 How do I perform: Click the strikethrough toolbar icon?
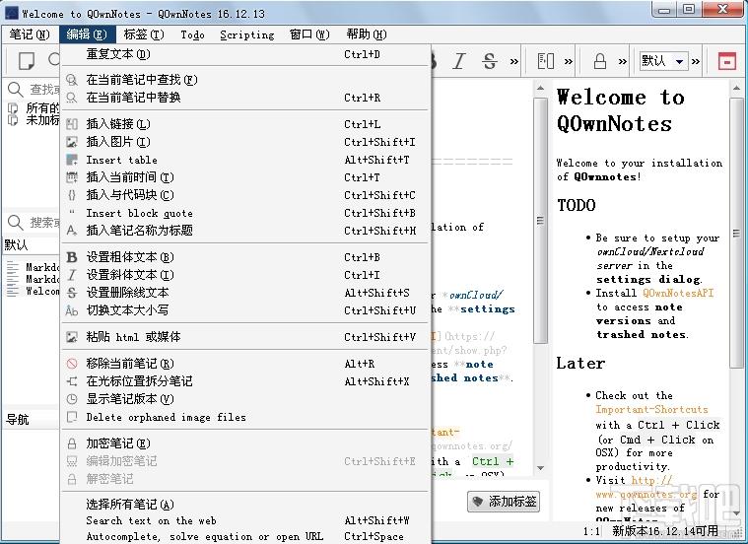pyautogui.click(x=490, y=61)
